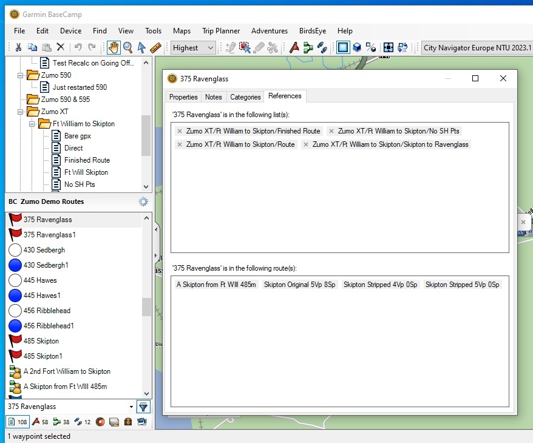Switch to the Properties tab

click(x=183, y=97)
